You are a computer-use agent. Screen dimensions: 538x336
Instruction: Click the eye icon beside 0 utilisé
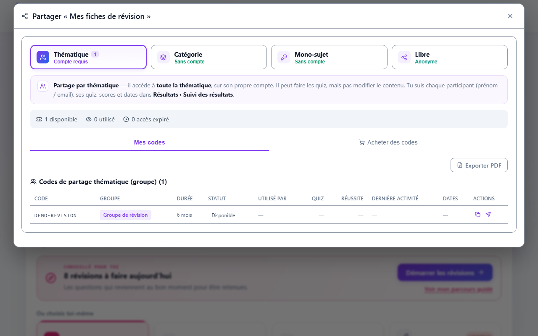click(89, 119)
